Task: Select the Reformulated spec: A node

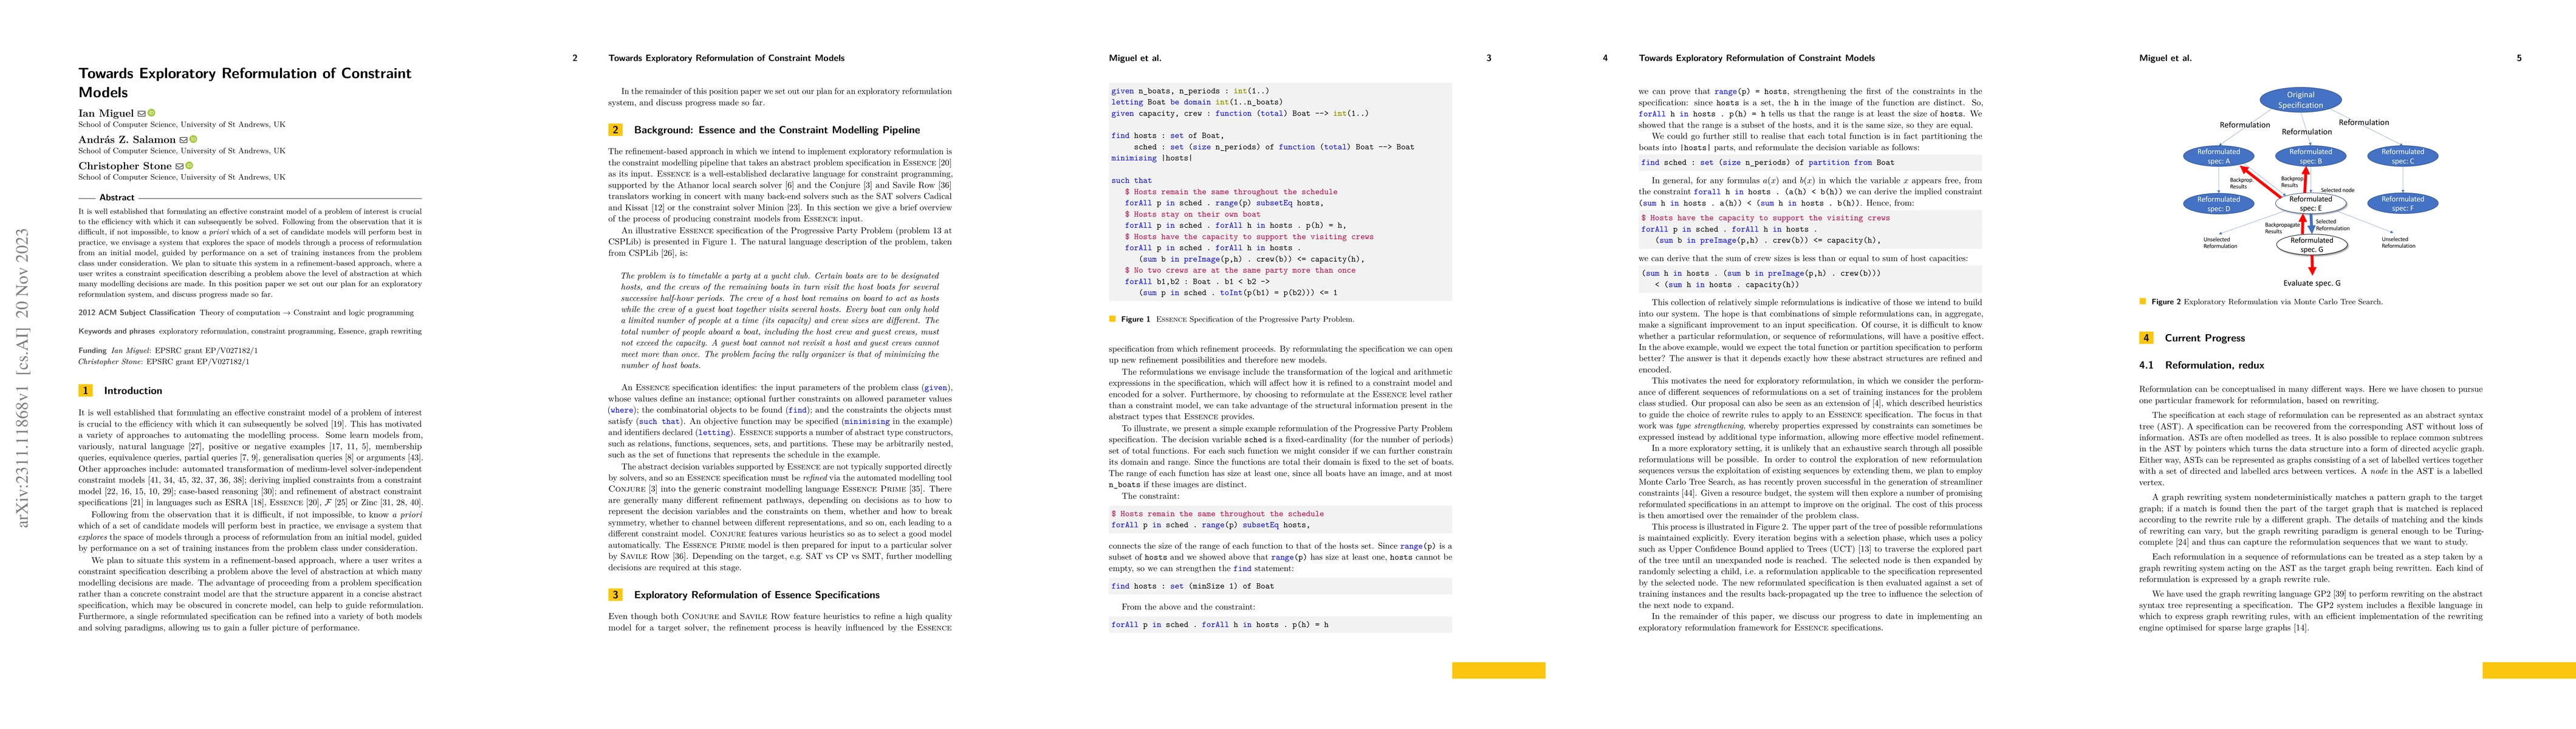Action: click(2219, 157)
